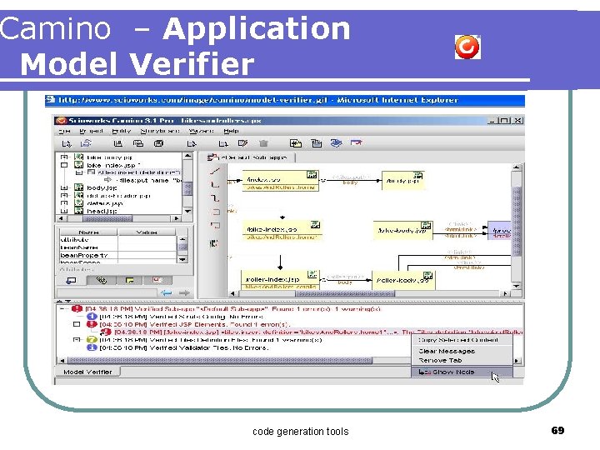Collapse the bike-index.jsp tree node
This screenshot has height=450, width=600.
[64, 165]
